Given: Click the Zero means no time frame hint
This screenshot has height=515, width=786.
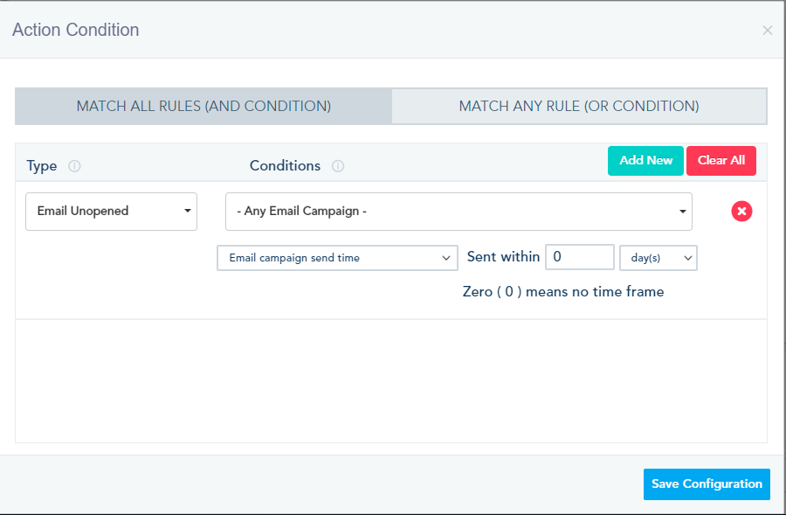Looking at the screenshot, I should coord(563,292).
